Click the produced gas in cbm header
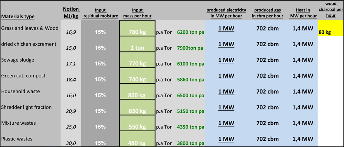 [x=267, y=13]
